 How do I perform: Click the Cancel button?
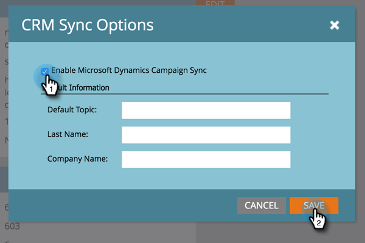(262, 205)
